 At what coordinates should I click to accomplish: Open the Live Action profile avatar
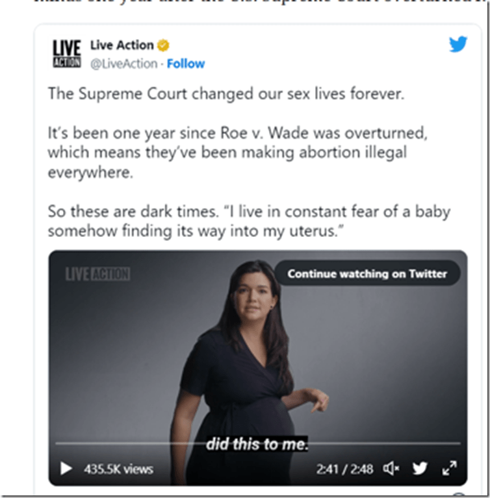click(x=67, y=53)
